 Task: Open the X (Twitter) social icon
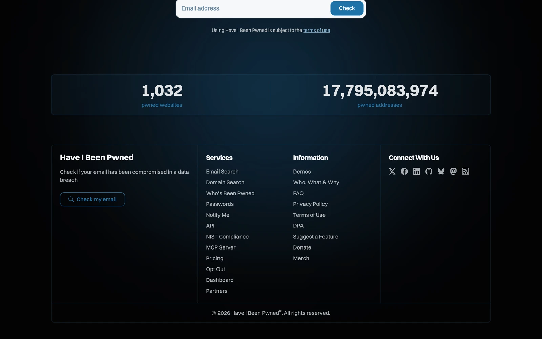point(392,172)
